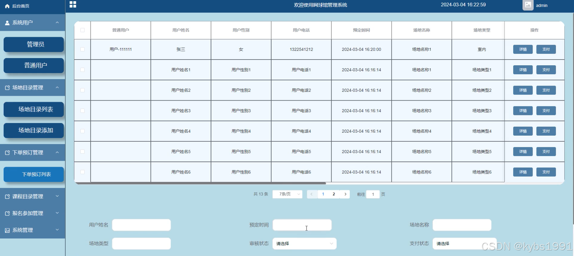Click the 场地名称 search field
This screenshot has height=256, width=574.
[x=462, y=225]
